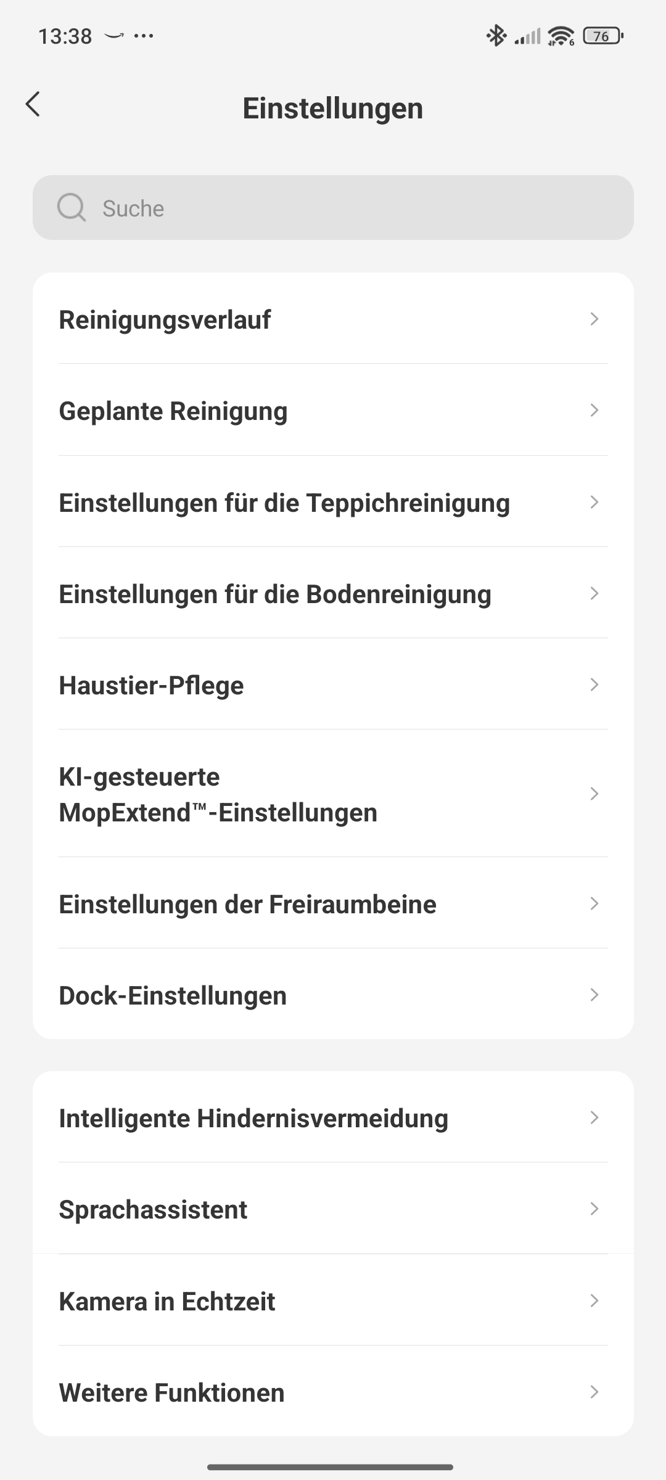Tap chevron beside Sprachassistent
The height and width of the screenshot is (1480, 666).
[x=594, y=1209]
